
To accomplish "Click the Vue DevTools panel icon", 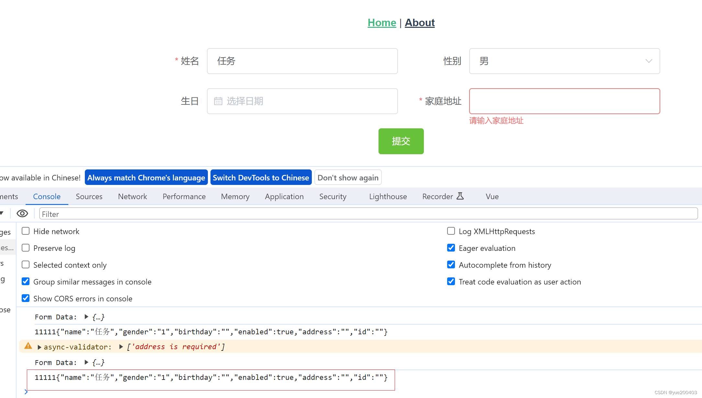I will pos(492,196).
